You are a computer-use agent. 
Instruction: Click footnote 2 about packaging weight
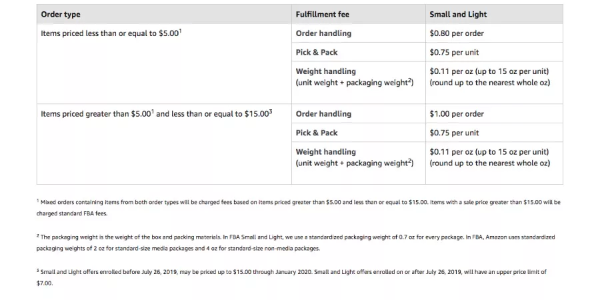point(295,243)
